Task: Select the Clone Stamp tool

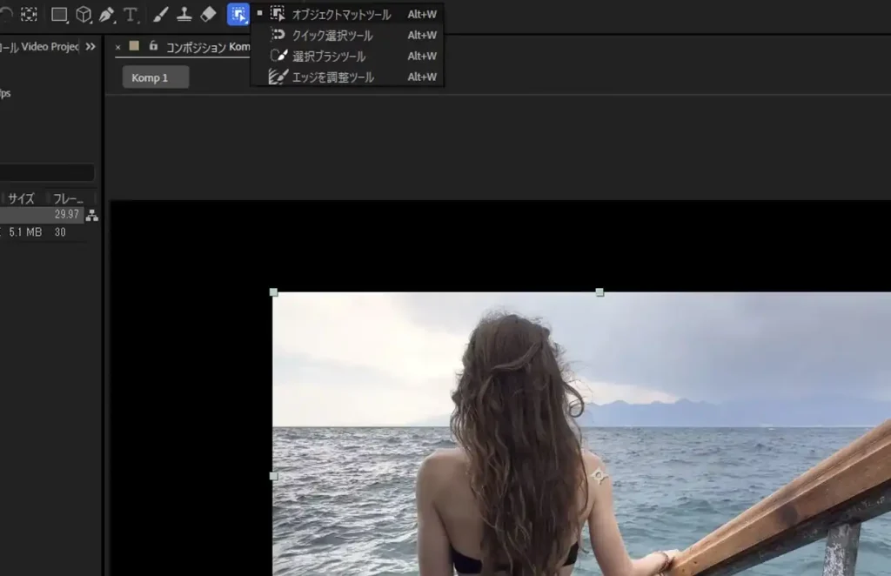Action: click(184, 15)
